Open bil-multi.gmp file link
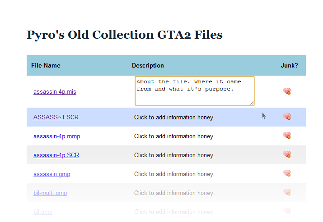 click(x=50, y=193)
